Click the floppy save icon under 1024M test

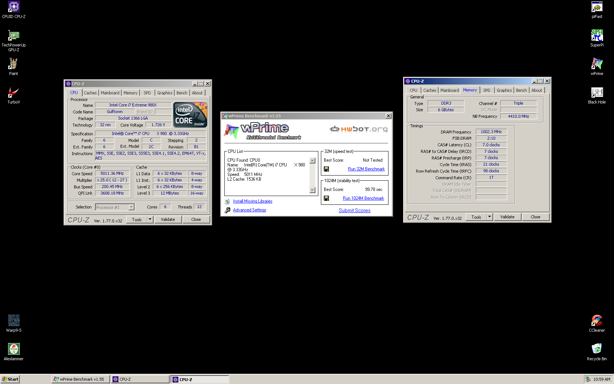pos(326,198)
